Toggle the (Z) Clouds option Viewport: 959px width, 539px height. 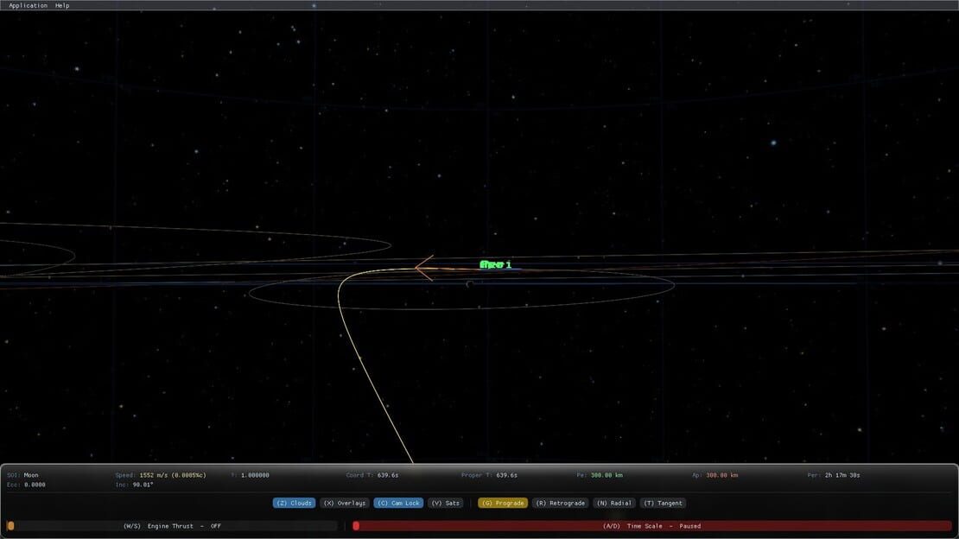click(295, 503)
